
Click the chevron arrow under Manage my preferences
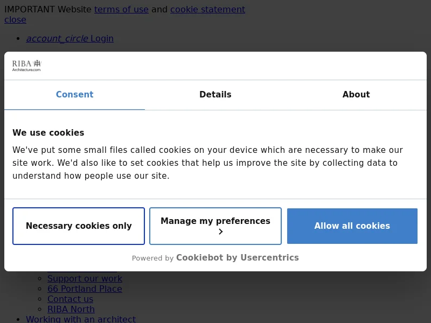(221, 232)
